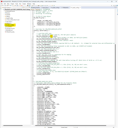Open the Help menu

34,4
